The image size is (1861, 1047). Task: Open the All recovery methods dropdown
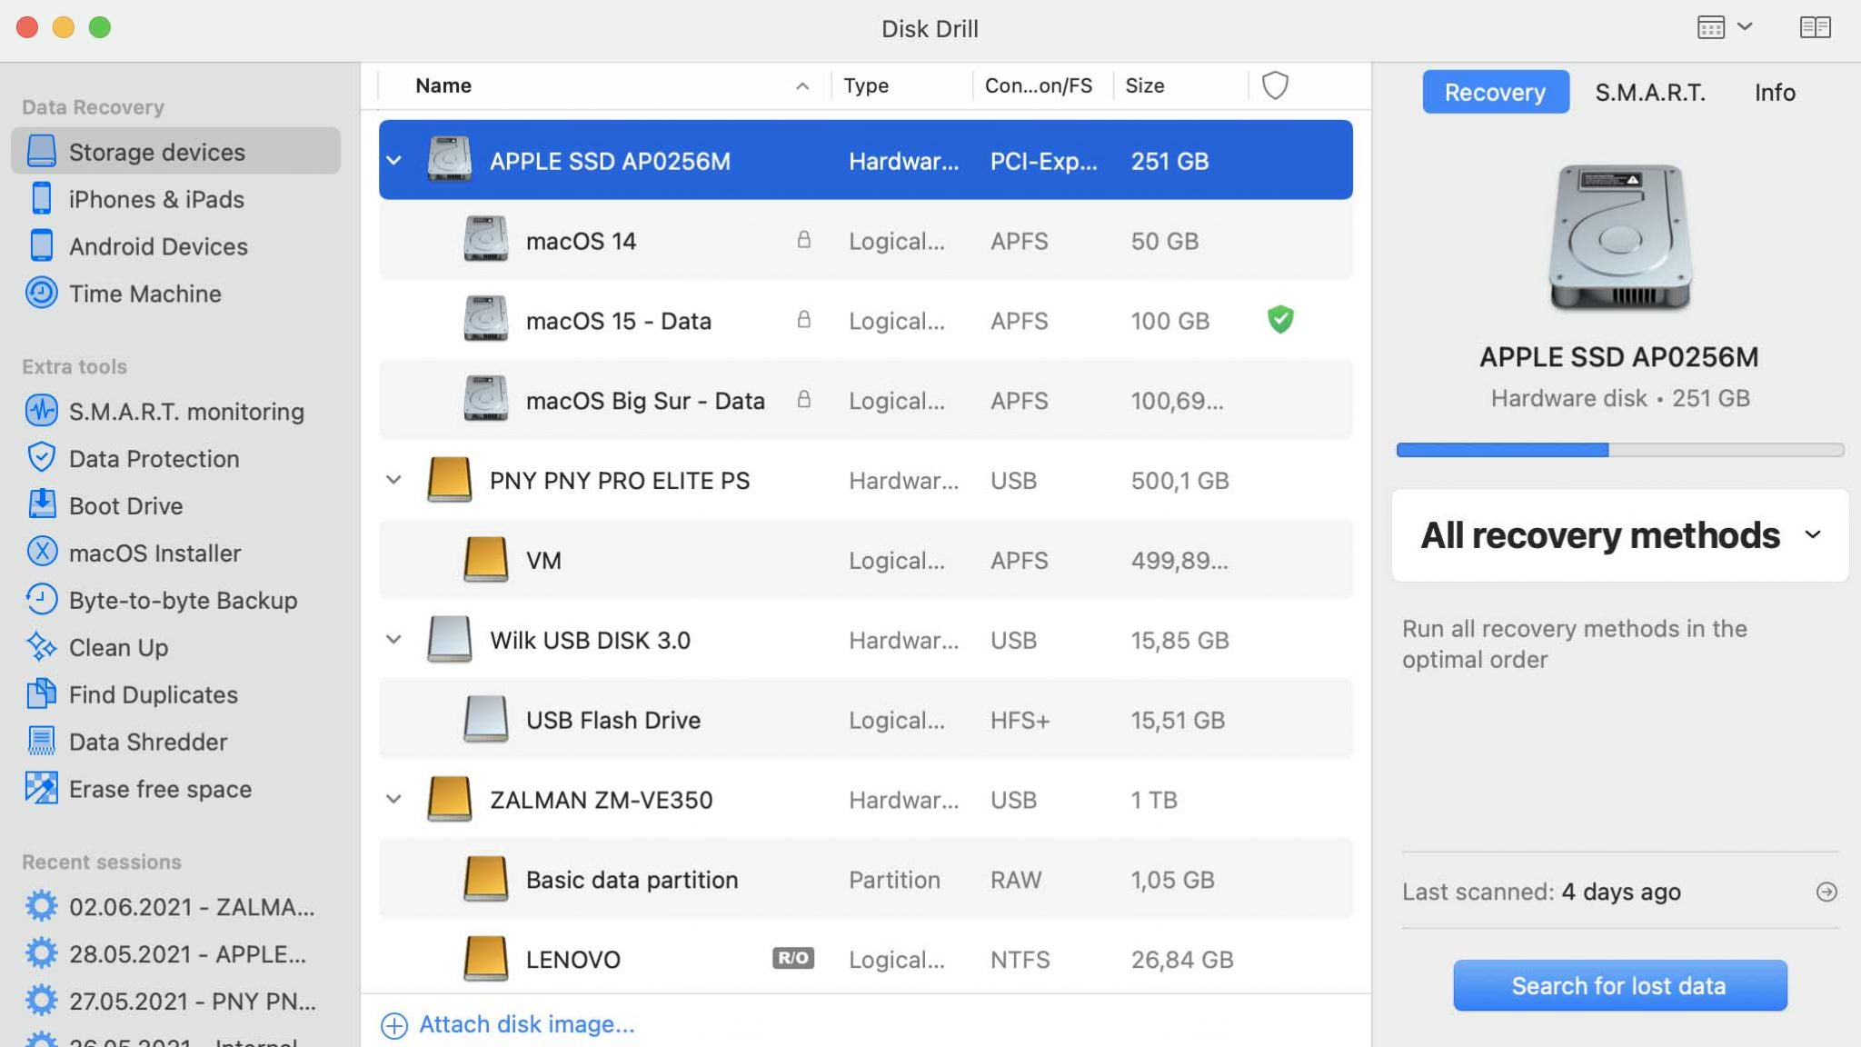pyautogui.click(x=1618, y=535)
